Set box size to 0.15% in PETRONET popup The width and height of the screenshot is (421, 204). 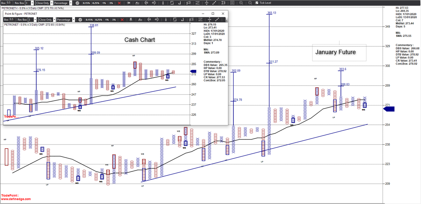coord(89,20)
